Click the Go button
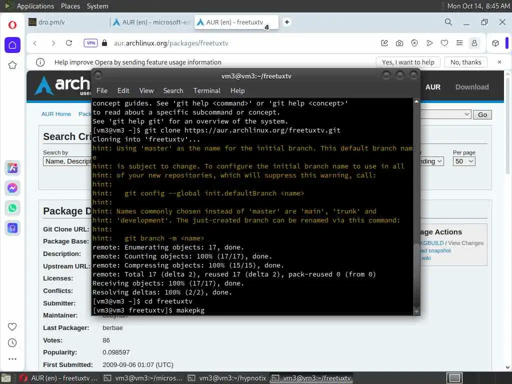This screenshot has height=384, width=512. pyautogui.click(x=482, y=114)
